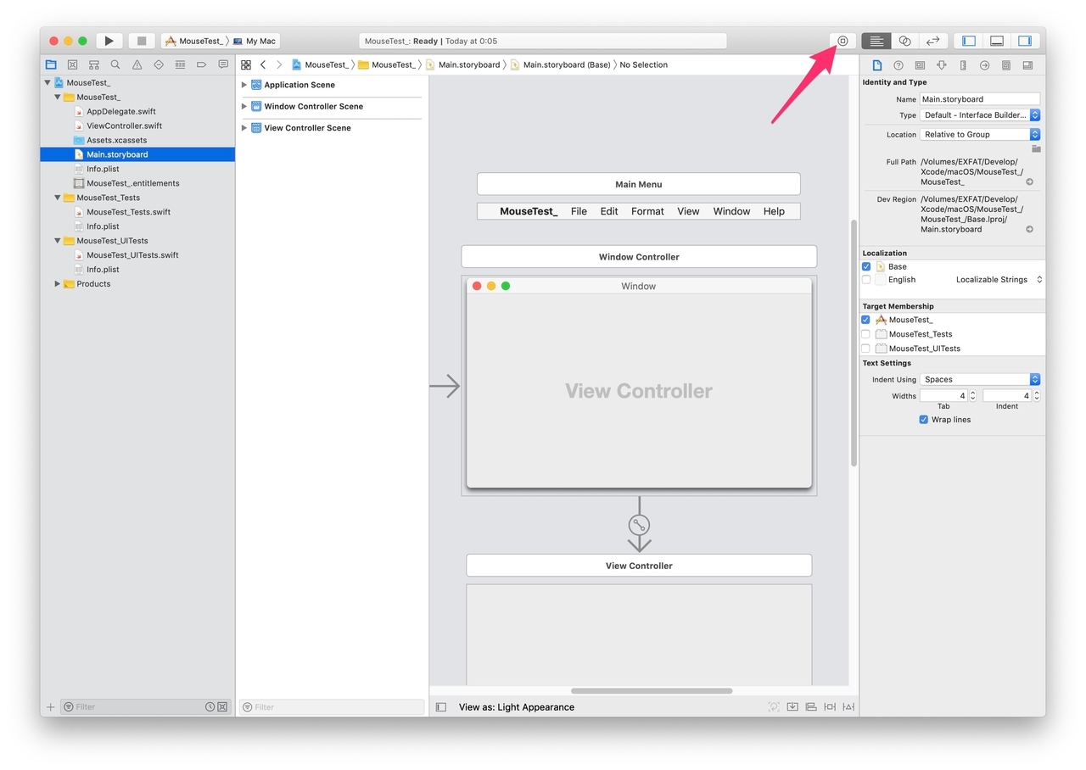Open the file Type dropdown
The width and height of the screenshot is (1086, 770).
980,115
